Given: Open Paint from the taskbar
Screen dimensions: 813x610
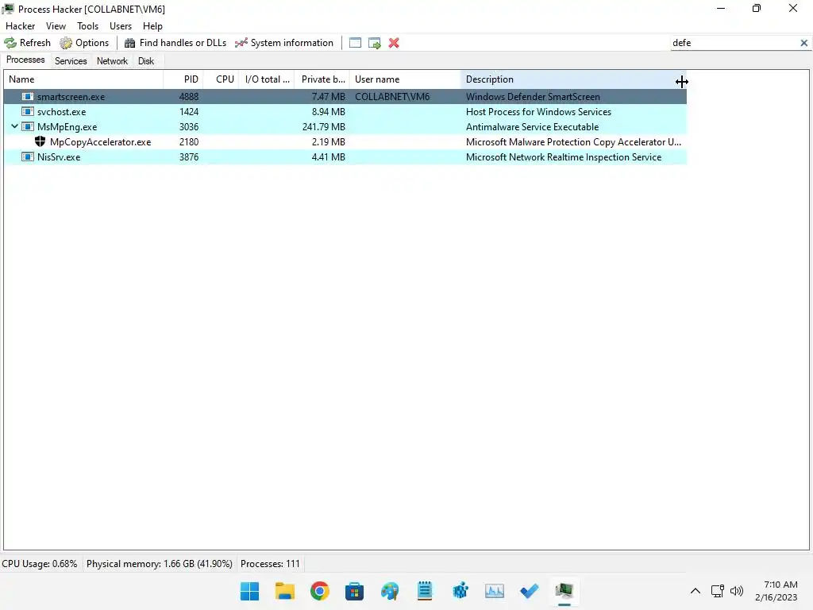Looking at the screenshot, I should [389, 591].
